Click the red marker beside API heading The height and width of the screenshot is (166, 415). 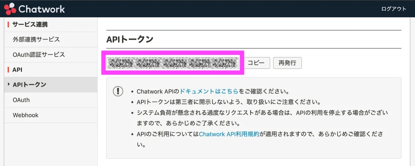click(x=8, y=70)
